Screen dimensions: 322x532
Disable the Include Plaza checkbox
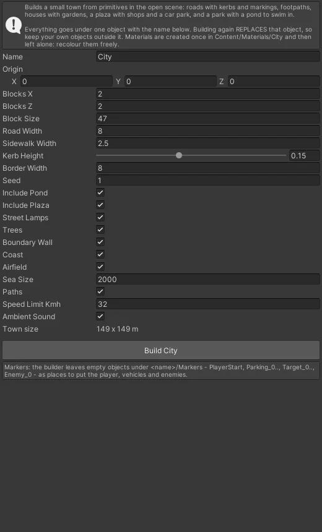pyautogui.click(x=100, y=205)
